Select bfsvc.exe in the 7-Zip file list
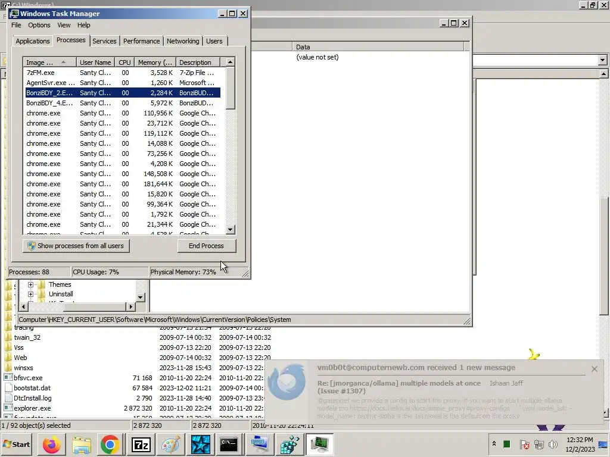Viewport: 610px width, 457px height. [x=28, y=378]
